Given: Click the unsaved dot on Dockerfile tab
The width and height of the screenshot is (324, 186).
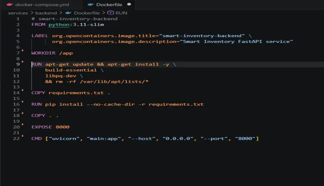Looking at the screenshot, I should (x=129, y=4).
